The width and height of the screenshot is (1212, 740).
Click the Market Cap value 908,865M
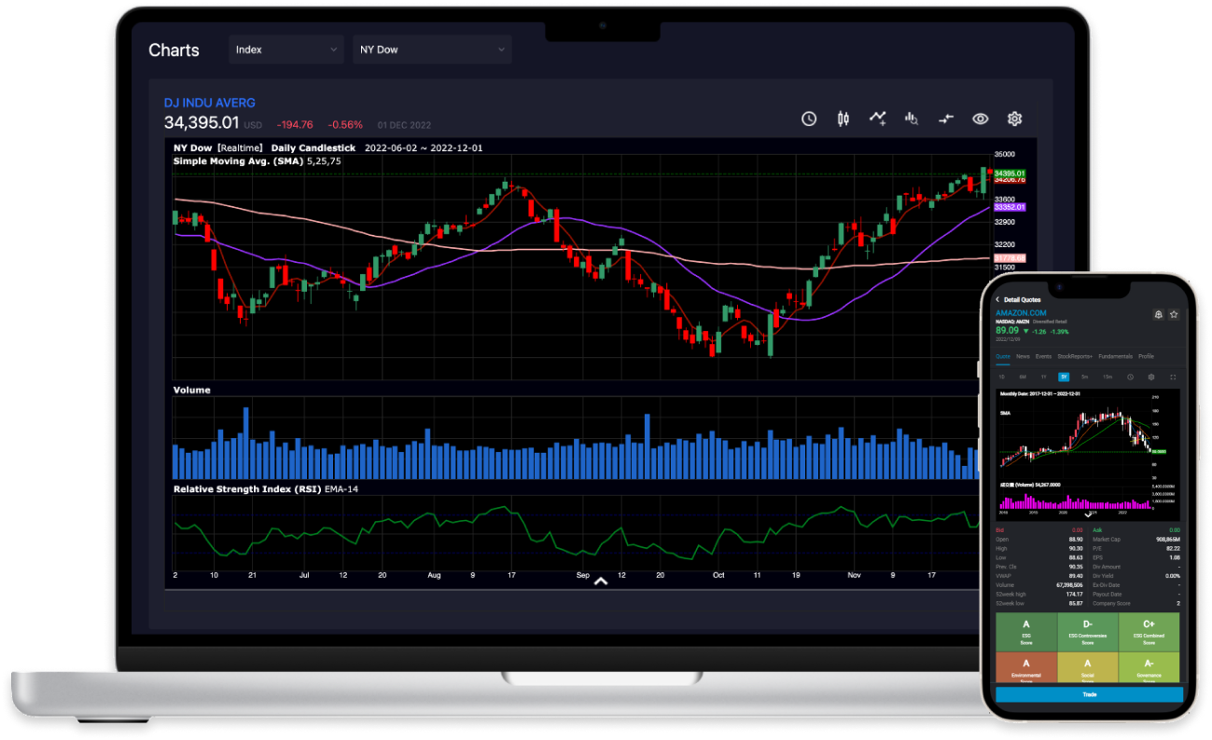tap(1168, 540)
